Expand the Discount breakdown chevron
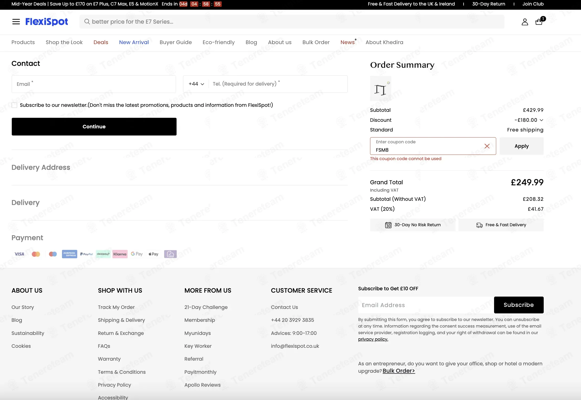Image resolution: width=581 pixels, height=400 pixels. [542, 120]
